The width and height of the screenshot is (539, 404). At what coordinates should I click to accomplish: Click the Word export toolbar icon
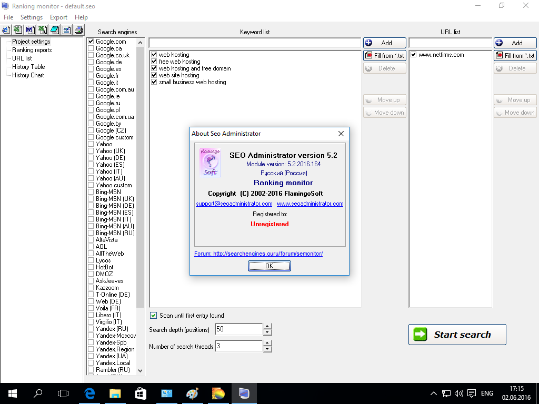[x=30, y=30]
